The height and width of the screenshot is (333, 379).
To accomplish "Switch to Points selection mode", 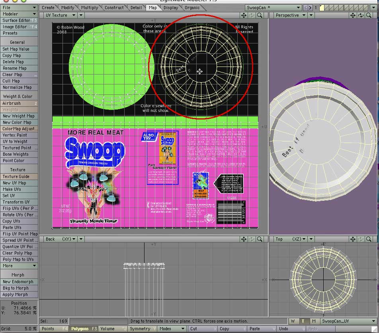I will [x=54, y=329].
